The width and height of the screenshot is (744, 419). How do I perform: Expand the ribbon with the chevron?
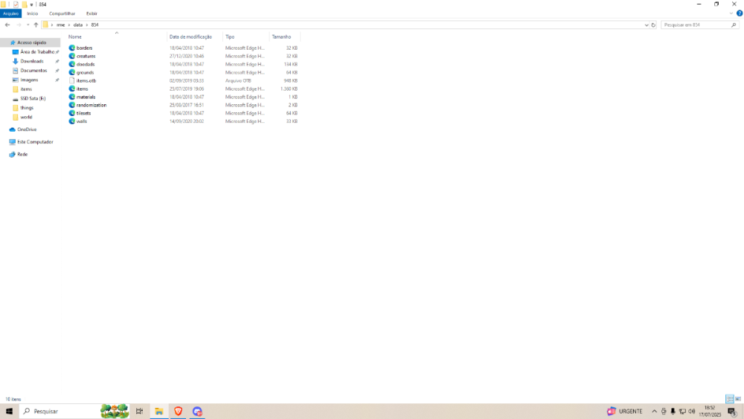tap(731, 13)
